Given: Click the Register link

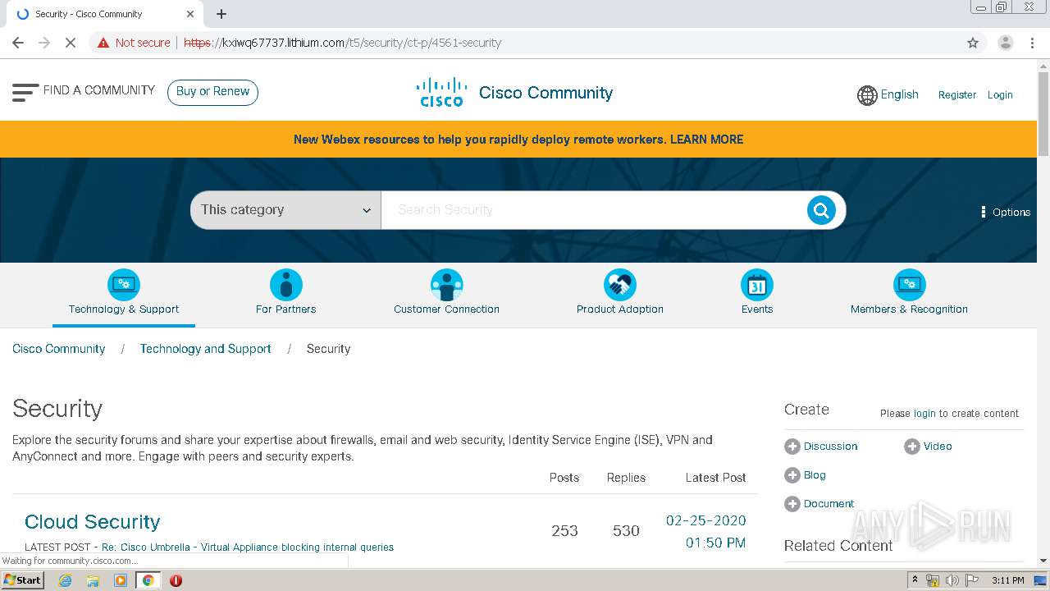Looking at the screenshot, I should click(957, 95).
